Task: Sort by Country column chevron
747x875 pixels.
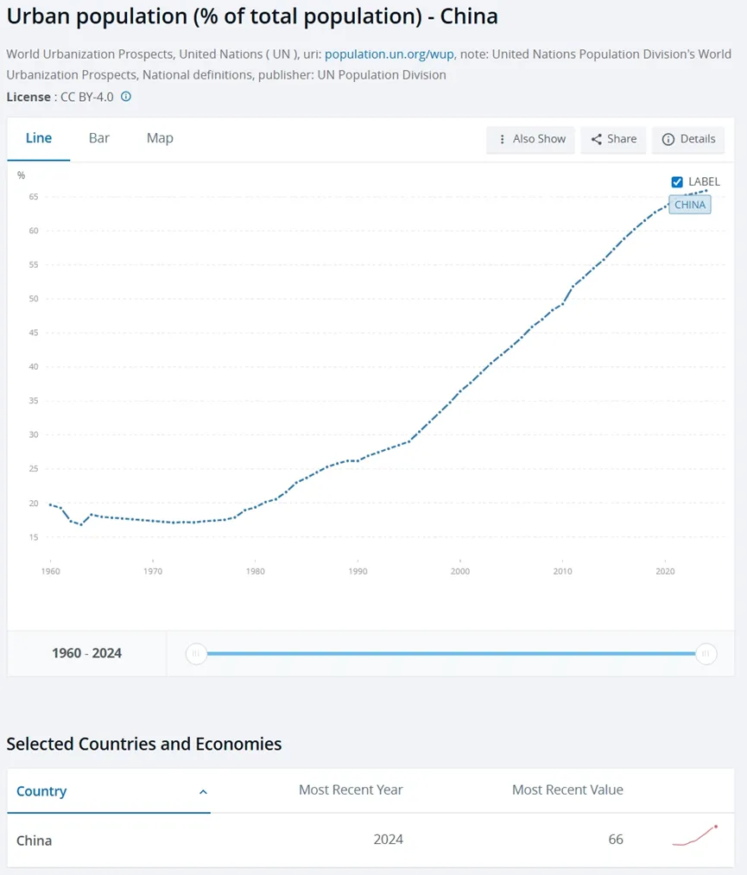Action: [x=203, y=791]
